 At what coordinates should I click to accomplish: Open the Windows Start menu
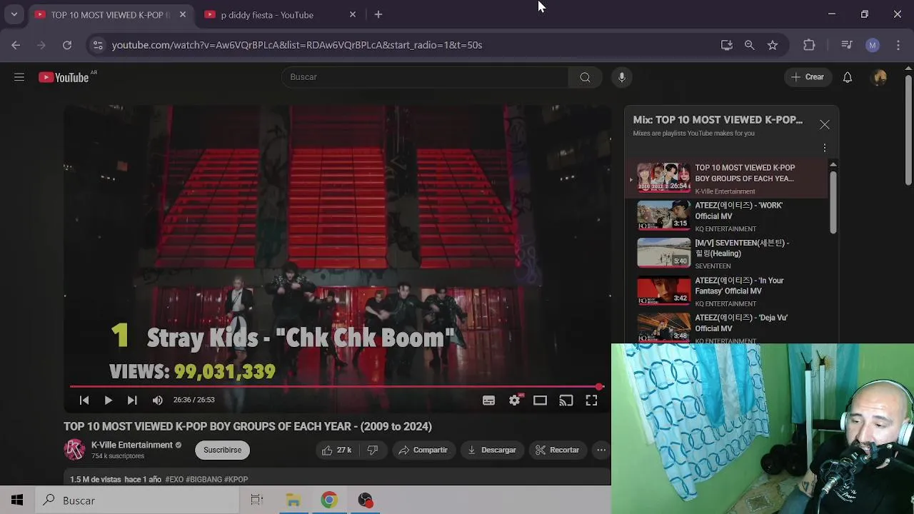click(x=17, y=500)
